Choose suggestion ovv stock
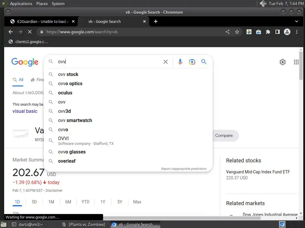This screenshot has width=305, height=228. pos(128,75)
